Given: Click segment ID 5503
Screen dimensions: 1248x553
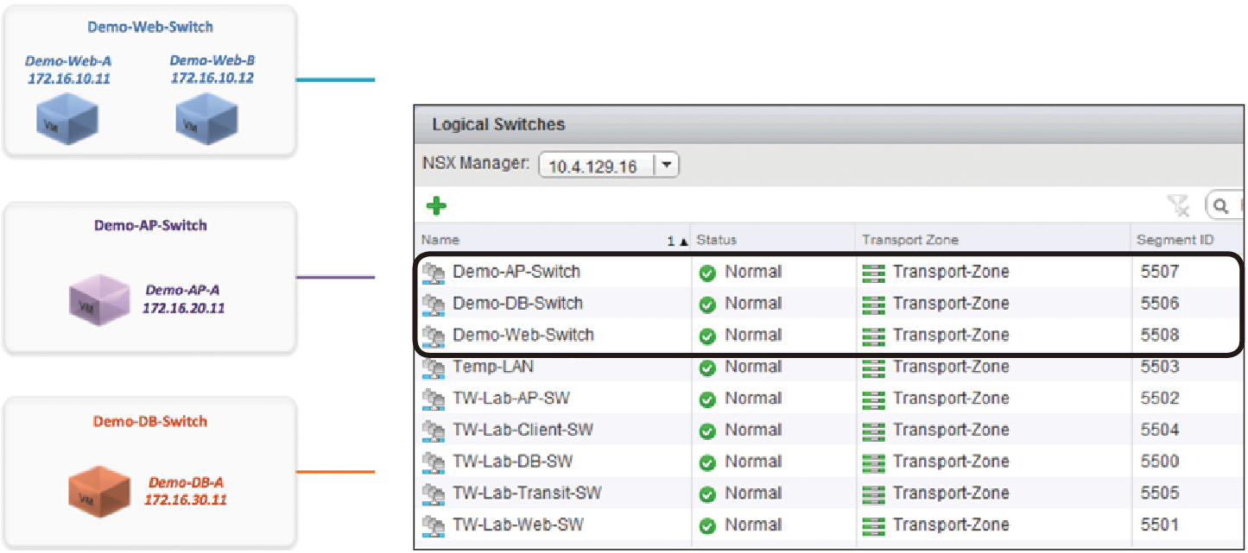Looking at the screenshot, I should (x=1159, y=367).
